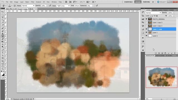Switch to the Histogram tab
This screenshot has width=178, height=100.
160,56
